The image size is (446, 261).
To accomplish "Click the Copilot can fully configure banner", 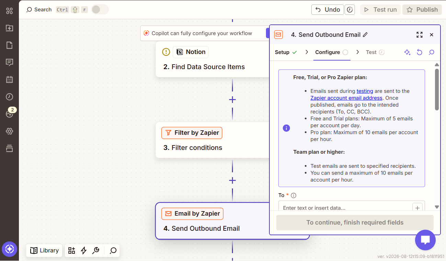I will [x=205, y=33].
